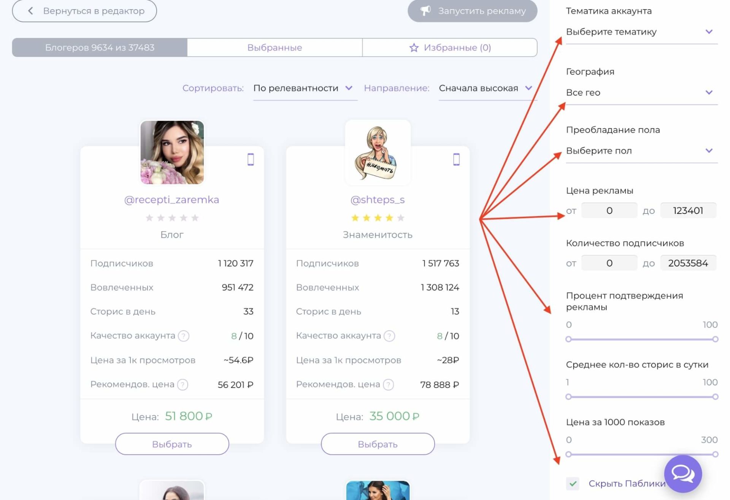730x500 pixels.
Task: Click the Скрыть Паблики label
Action: click(x=627, y=484)
